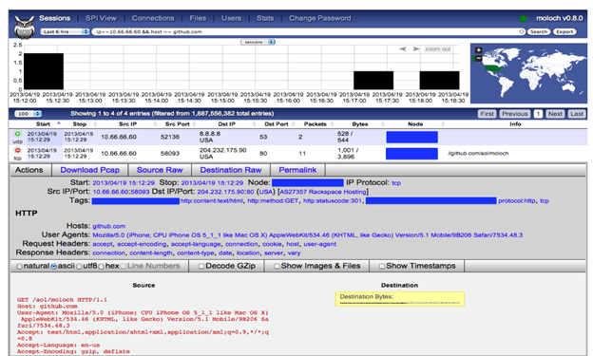The height and width of the screenshot is (356, 593).
Task: Click the graph bar at 15:17:00
Action: pos(373,81)
